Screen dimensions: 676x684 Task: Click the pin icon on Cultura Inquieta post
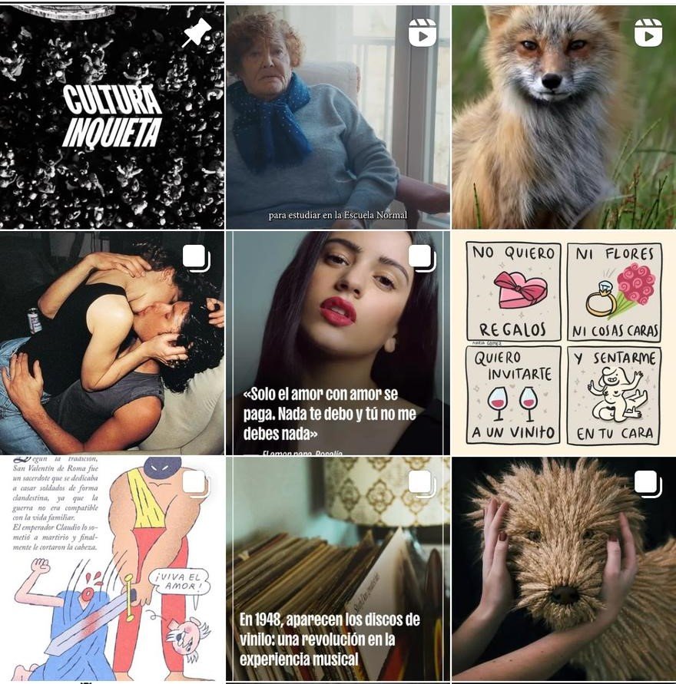coord(197,33)
